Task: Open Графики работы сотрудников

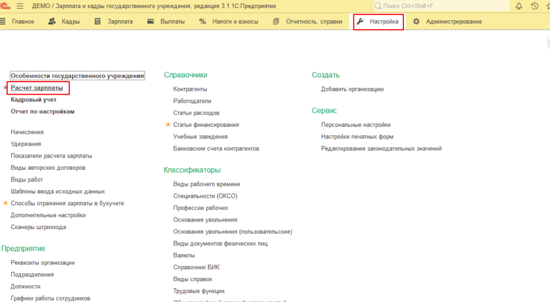Action: coord(50,298)
